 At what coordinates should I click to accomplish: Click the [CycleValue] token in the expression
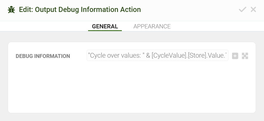tap(167, 56)
